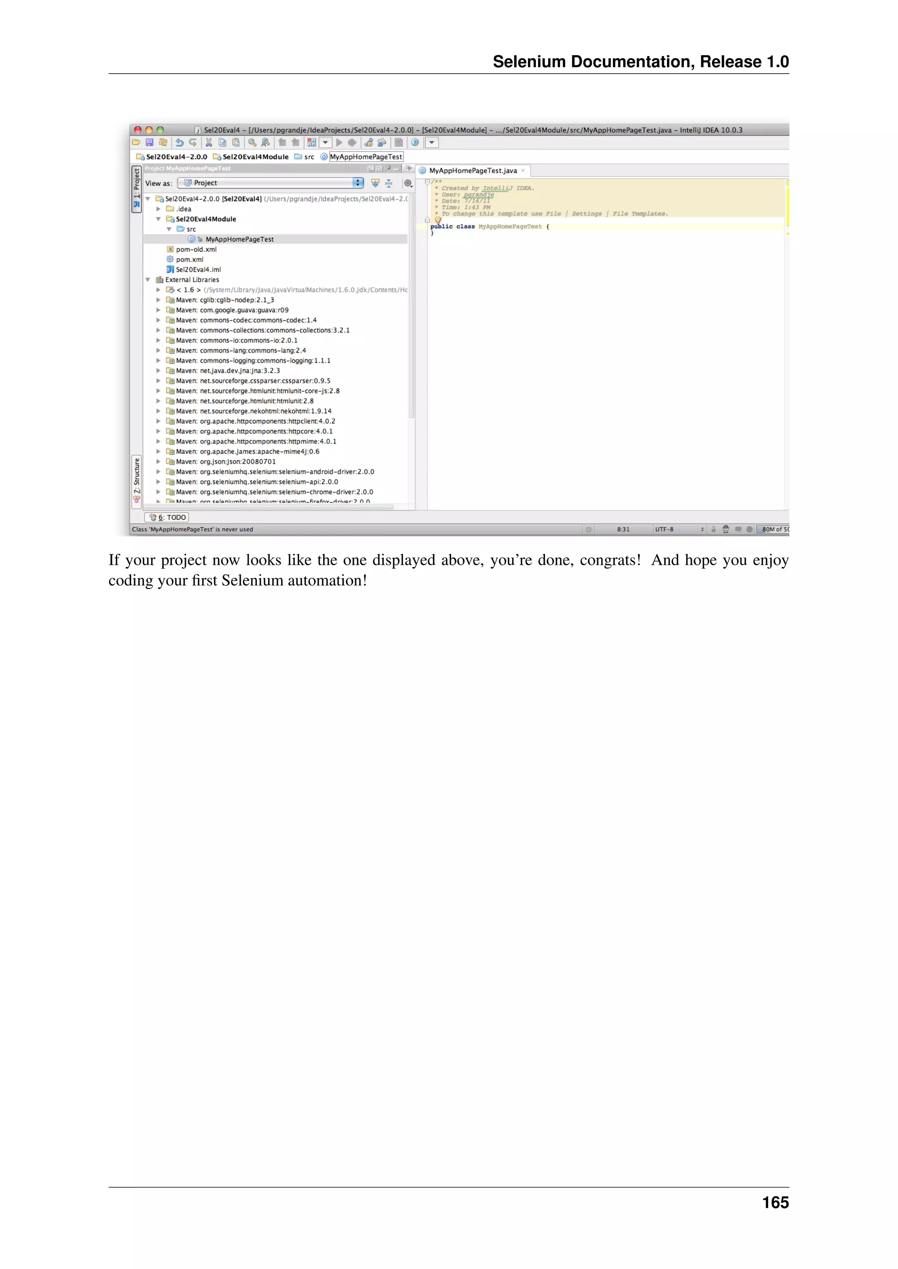Expand the < 1.6 > JDK library node

click(158, 290)
